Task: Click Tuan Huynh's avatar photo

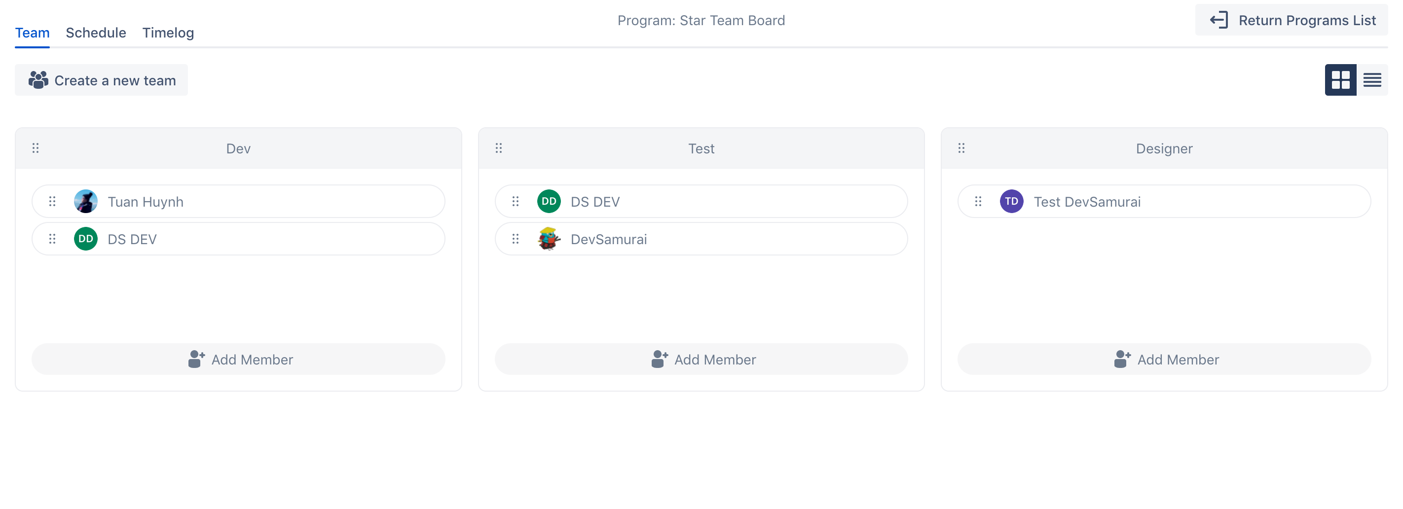Action: 85,201
